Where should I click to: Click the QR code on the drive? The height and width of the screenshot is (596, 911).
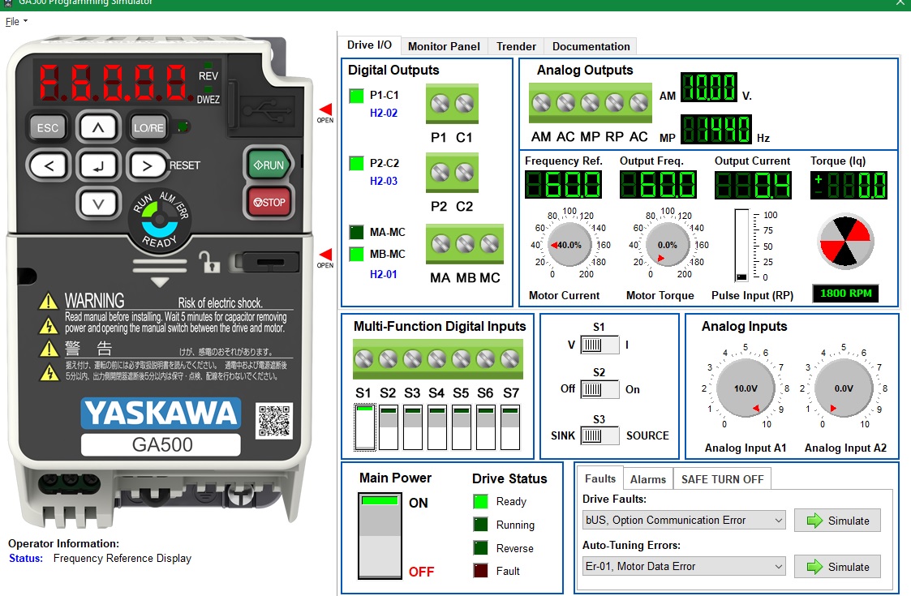click(x=273, y=421)
